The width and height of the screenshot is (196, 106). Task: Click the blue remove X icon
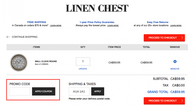click(x=175, y=62)
